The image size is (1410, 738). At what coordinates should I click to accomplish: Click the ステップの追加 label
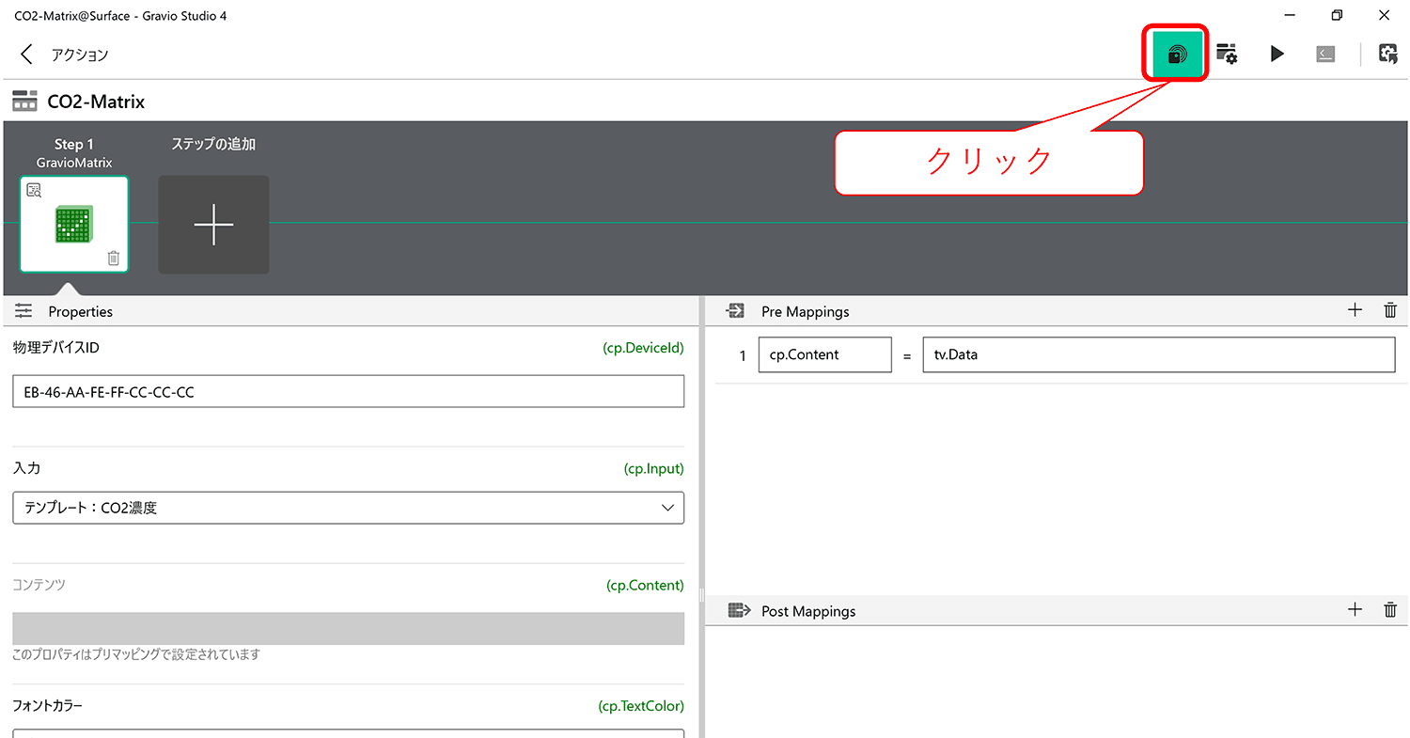pyautogui.click(x=213, y=144)
